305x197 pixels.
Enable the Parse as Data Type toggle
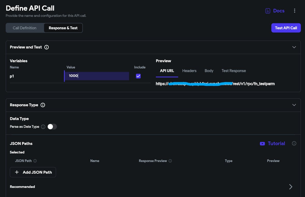[x=52, y=126]
